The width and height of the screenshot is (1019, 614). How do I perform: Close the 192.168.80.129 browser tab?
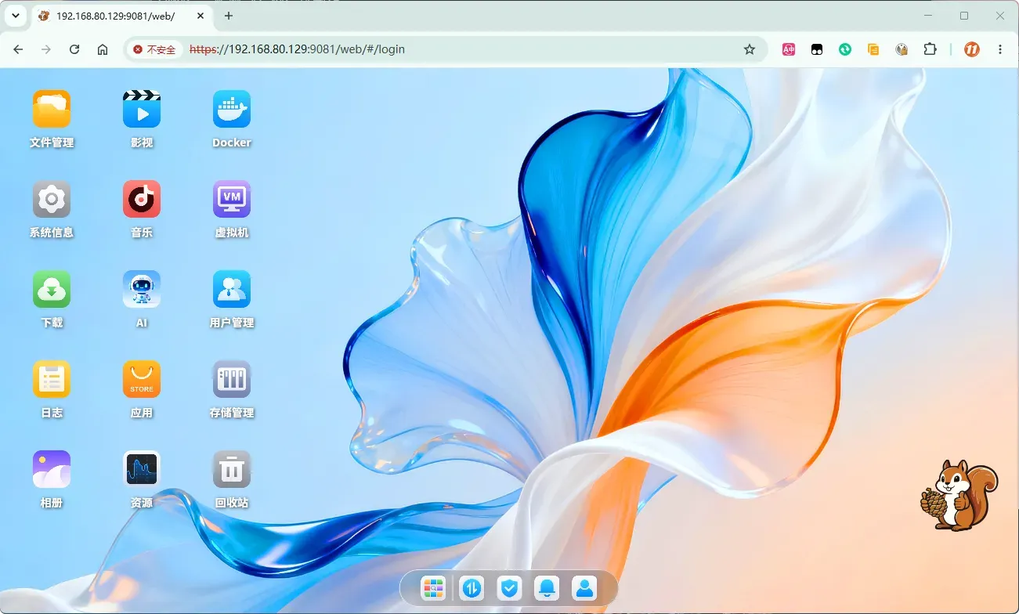pyautogui.click(x=201, y=16)
